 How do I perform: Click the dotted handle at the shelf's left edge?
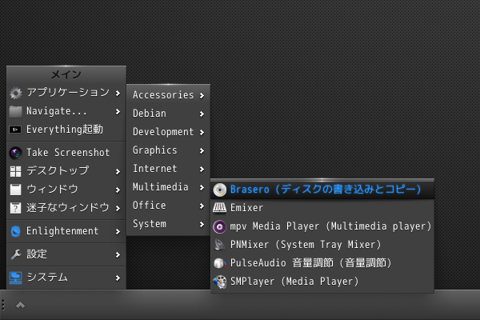(x=3, y=305)
